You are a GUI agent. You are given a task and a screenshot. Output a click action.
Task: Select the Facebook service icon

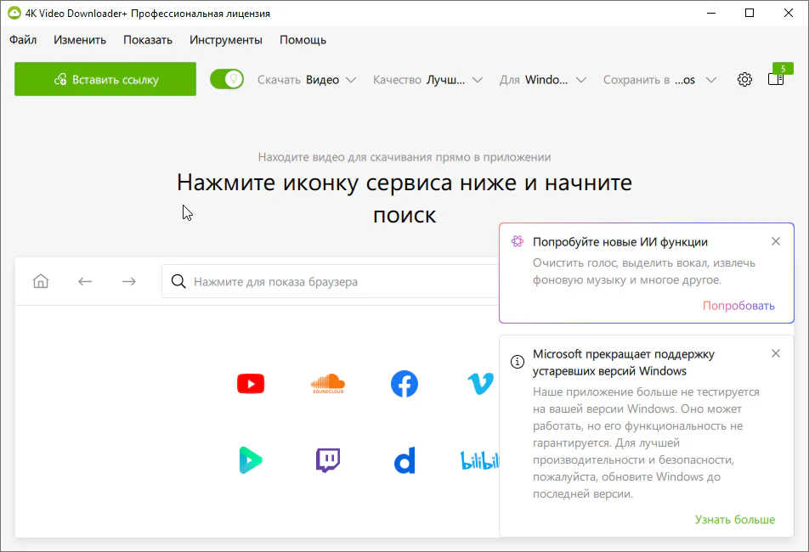[x=404, y=384]
